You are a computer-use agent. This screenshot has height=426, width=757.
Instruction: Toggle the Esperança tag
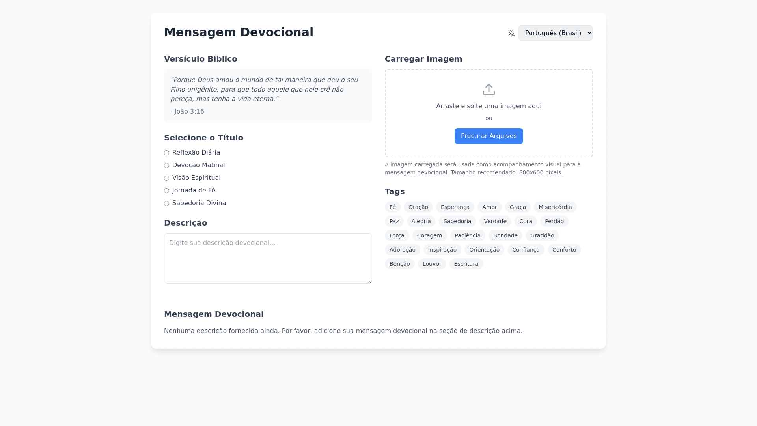(455, 207)
